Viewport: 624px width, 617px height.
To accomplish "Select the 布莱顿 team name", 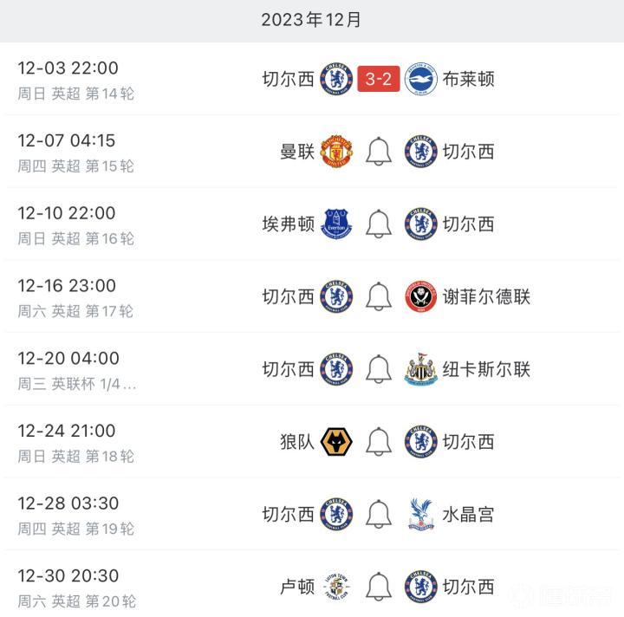I will pyautogui.click(x=468, y=80).
